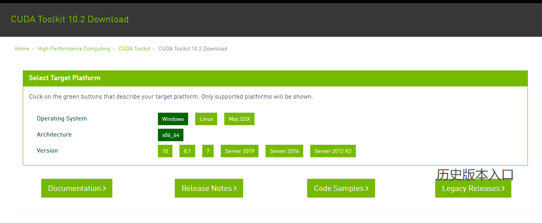
Task: Select the Server 2016 version
Action: [x=284, y=151]
